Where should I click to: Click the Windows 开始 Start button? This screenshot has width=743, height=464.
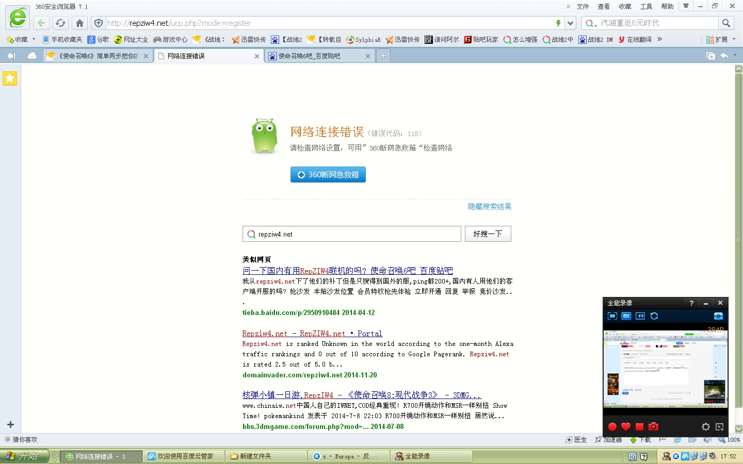pos(24,456)
